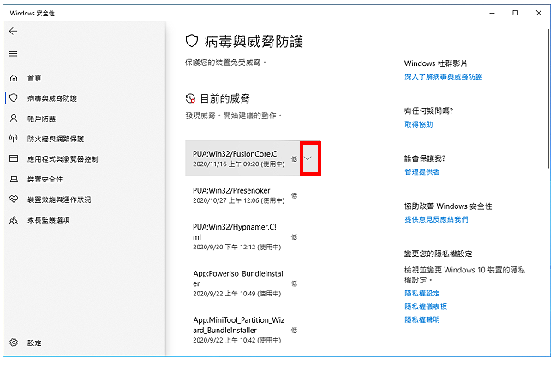
Task: Click the 2020/9/30 date under Hypnamer.C!ml
Action: [237, 247]
